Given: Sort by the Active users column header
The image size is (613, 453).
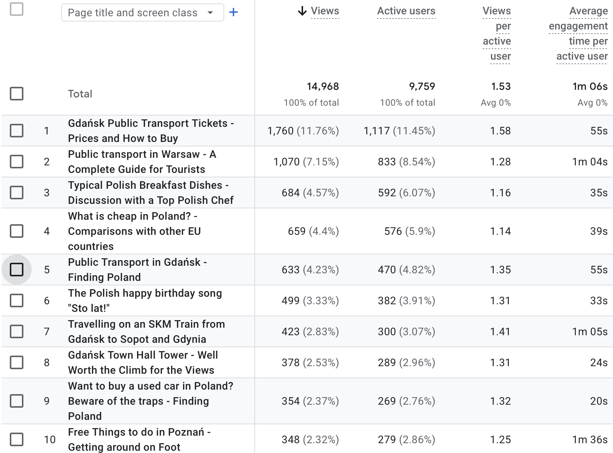Looking at the screenshot, I should coord(406,11).
